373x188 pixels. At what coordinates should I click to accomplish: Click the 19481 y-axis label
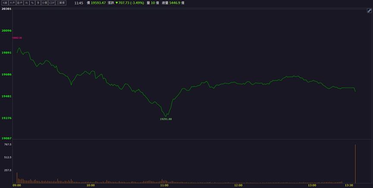pos(6,96)
